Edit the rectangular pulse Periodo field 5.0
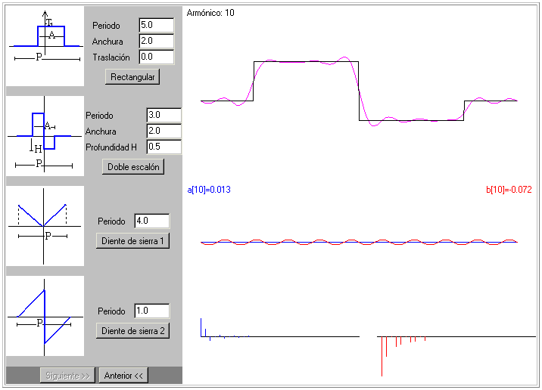The width and height of the screenshot is (542, 390). (157, 25)
